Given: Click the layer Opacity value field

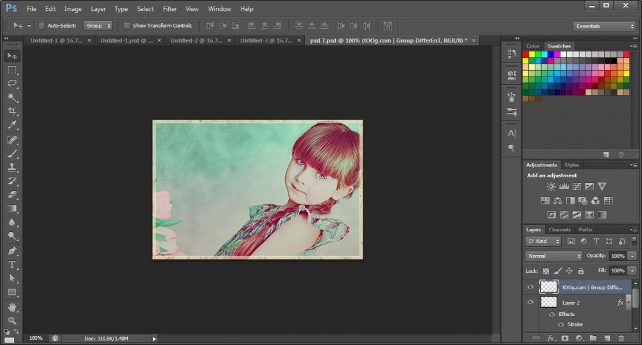Looking at the screenshot, I should coord(618,256).
